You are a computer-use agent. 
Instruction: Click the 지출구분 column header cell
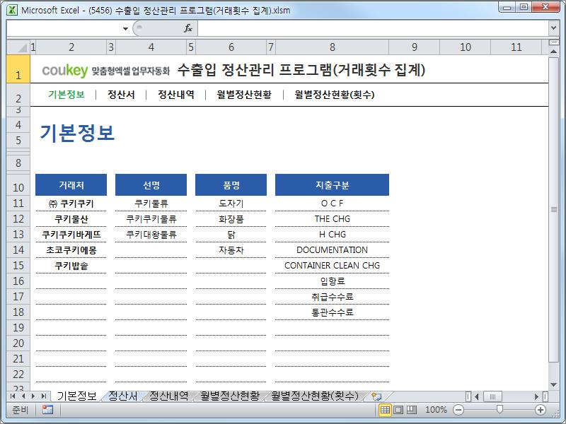point(332,185)
